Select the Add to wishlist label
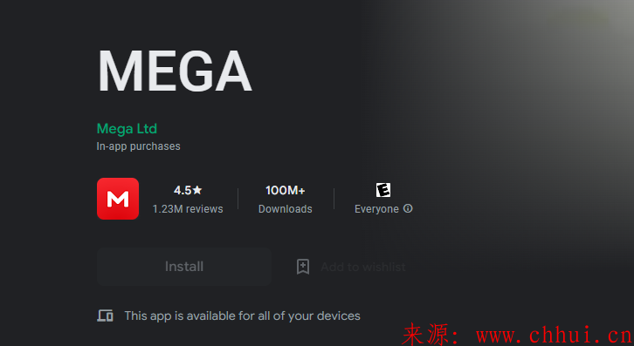 pyautogui.click(x=363, y=267)
